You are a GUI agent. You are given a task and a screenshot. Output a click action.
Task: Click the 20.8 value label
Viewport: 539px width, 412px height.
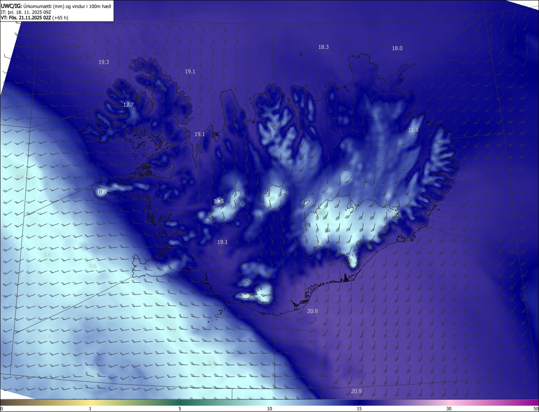312,311
